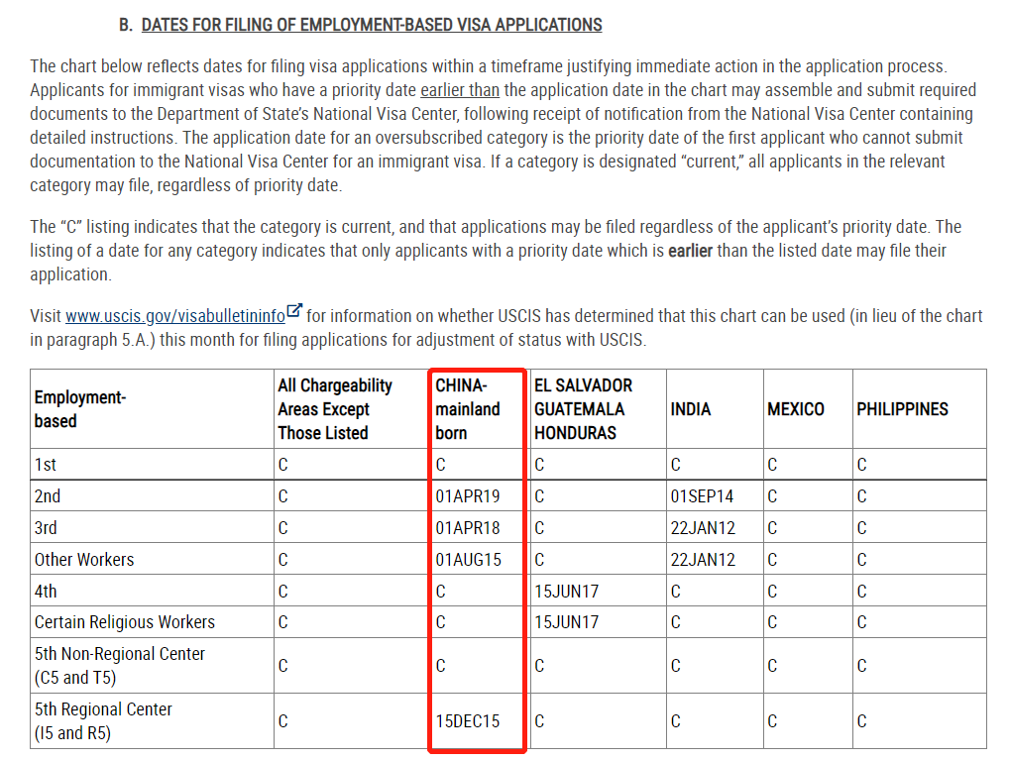
Task: Click India's '22JAN12' in the 3rd row
Action: (703, 527)
